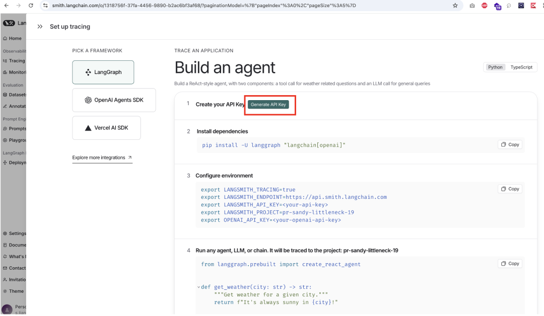The height and width of the screenshot is (316, 544).
Task: Select the LangGraph framework card
Action: pyautogui.click(x=103, y=72)
